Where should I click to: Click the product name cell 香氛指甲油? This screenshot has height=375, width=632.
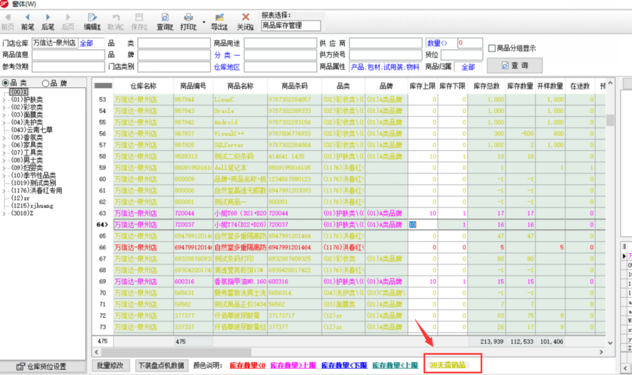[x=240, y=282]
